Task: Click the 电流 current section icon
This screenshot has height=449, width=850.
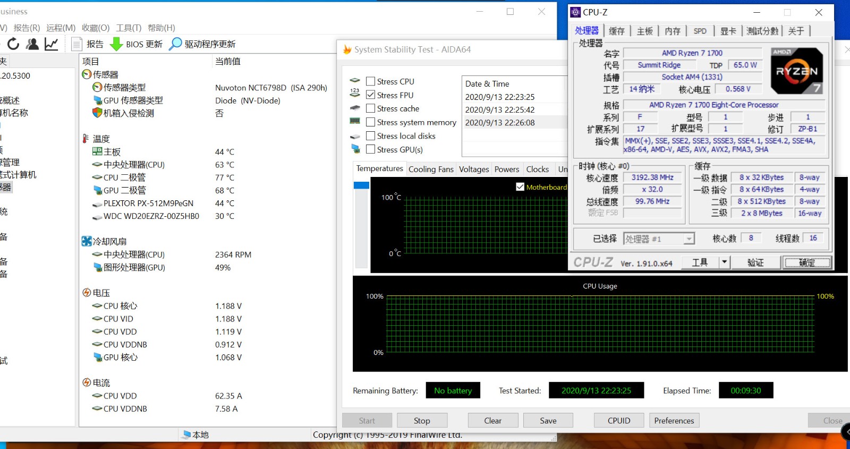Action: pos(87,383)
